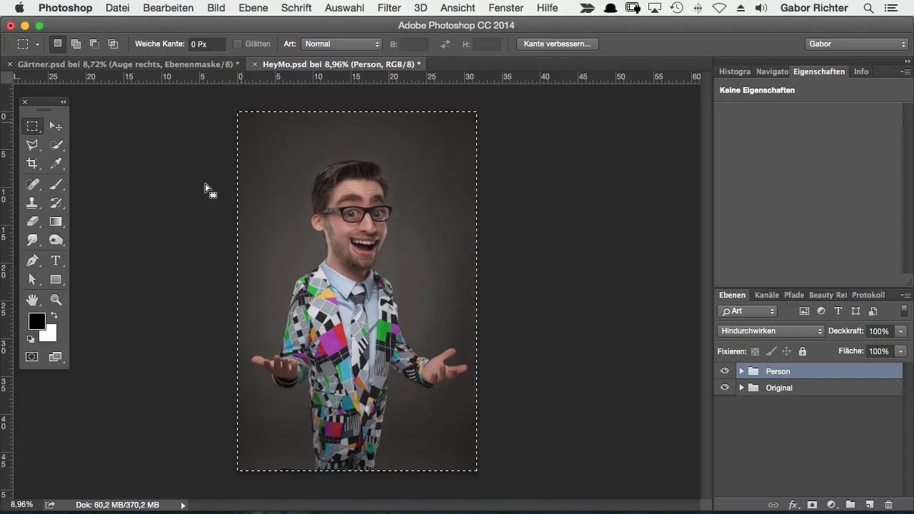Toggle Quick Mask mode
This screenshot has height=514, width=914.
(32, 356)
